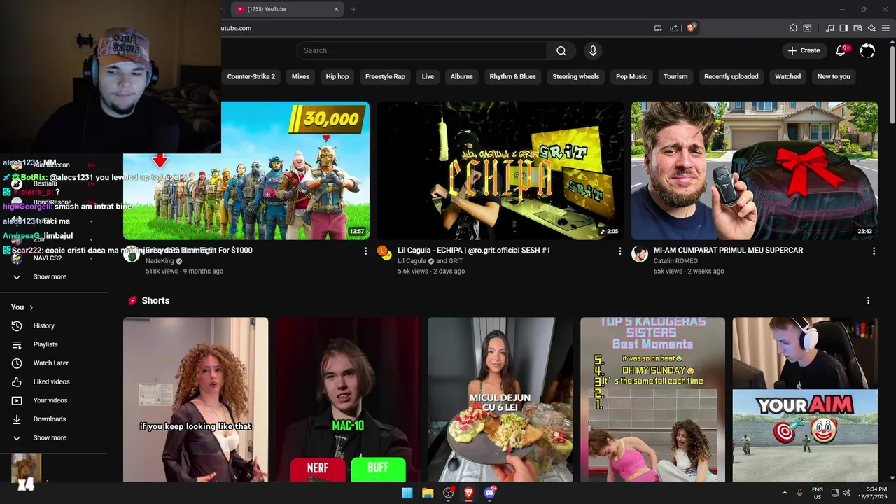
Task: Open the NAVI CS2 subscription channel
Action: point(48,258)
